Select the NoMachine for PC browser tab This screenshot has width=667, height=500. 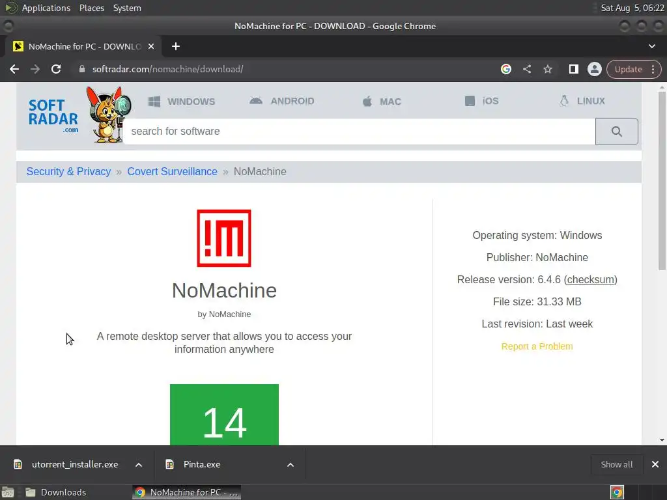tap(83, 46)
